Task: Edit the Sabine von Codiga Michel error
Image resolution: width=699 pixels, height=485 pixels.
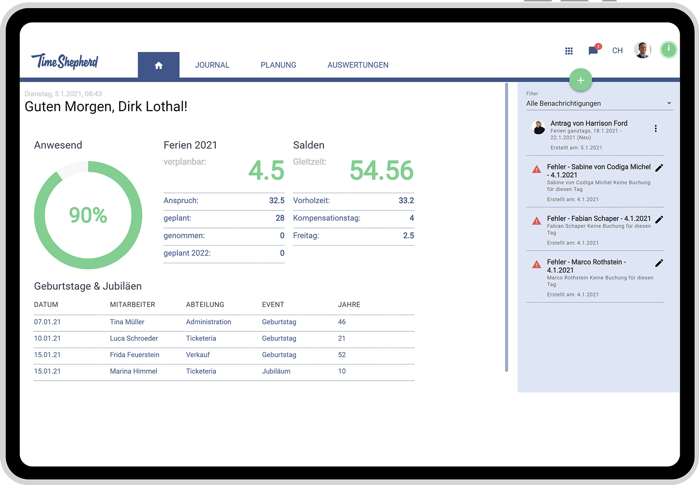Action: (x=659, y=168)
